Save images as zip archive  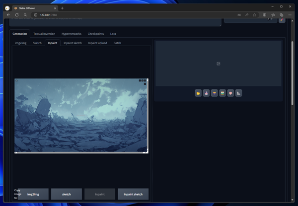(x=215, y=93)
